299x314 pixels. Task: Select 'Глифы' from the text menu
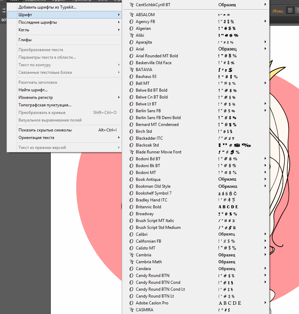pyautogui.click(x=64, y=40)
